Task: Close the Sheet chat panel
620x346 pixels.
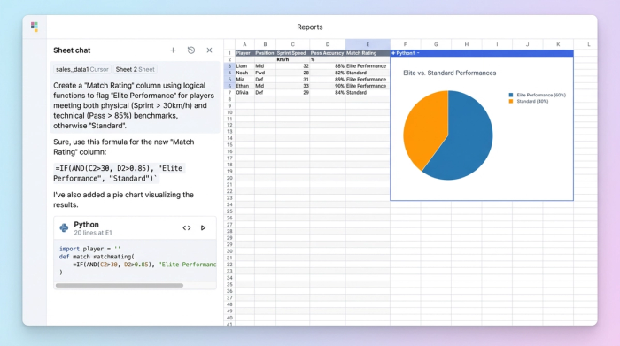Action: click(x=209, y=50)
